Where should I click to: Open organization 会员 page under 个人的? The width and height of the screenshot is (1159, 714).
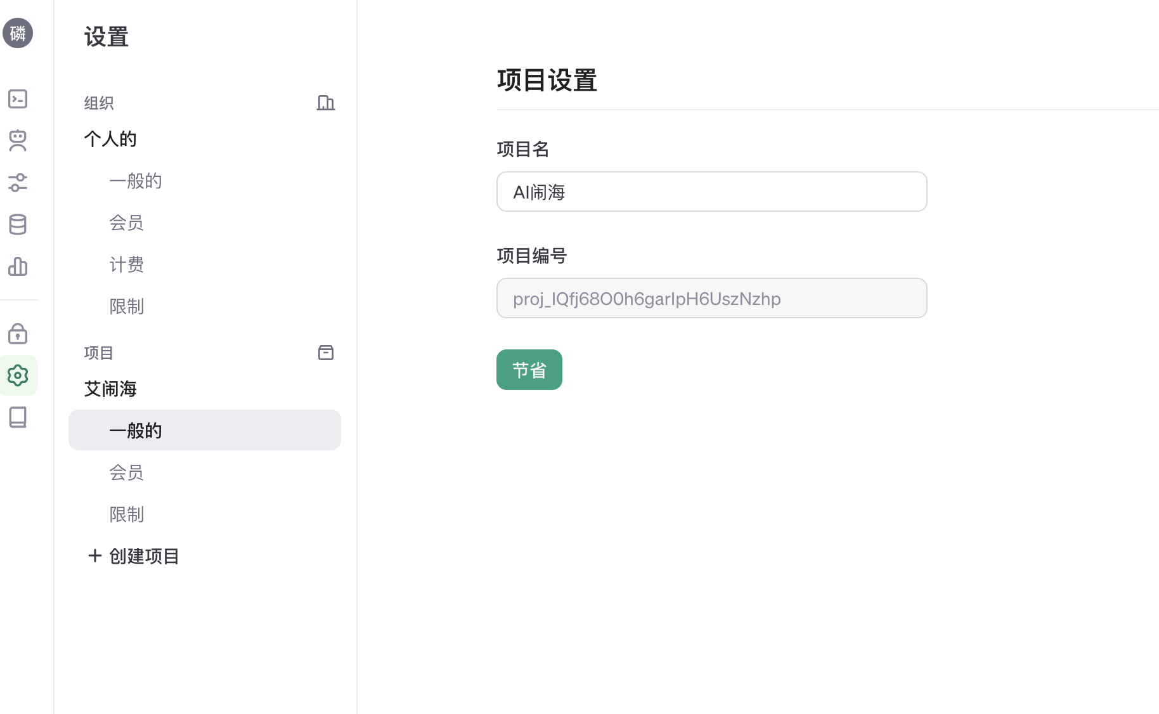pyautogui.click(x=127, y=223)
